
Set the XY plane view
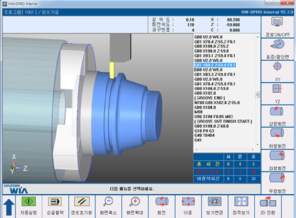click(x=277, y=66)
